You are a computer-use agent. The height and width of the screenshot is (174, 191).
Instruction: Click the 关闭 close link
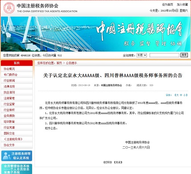click(118, 162)
